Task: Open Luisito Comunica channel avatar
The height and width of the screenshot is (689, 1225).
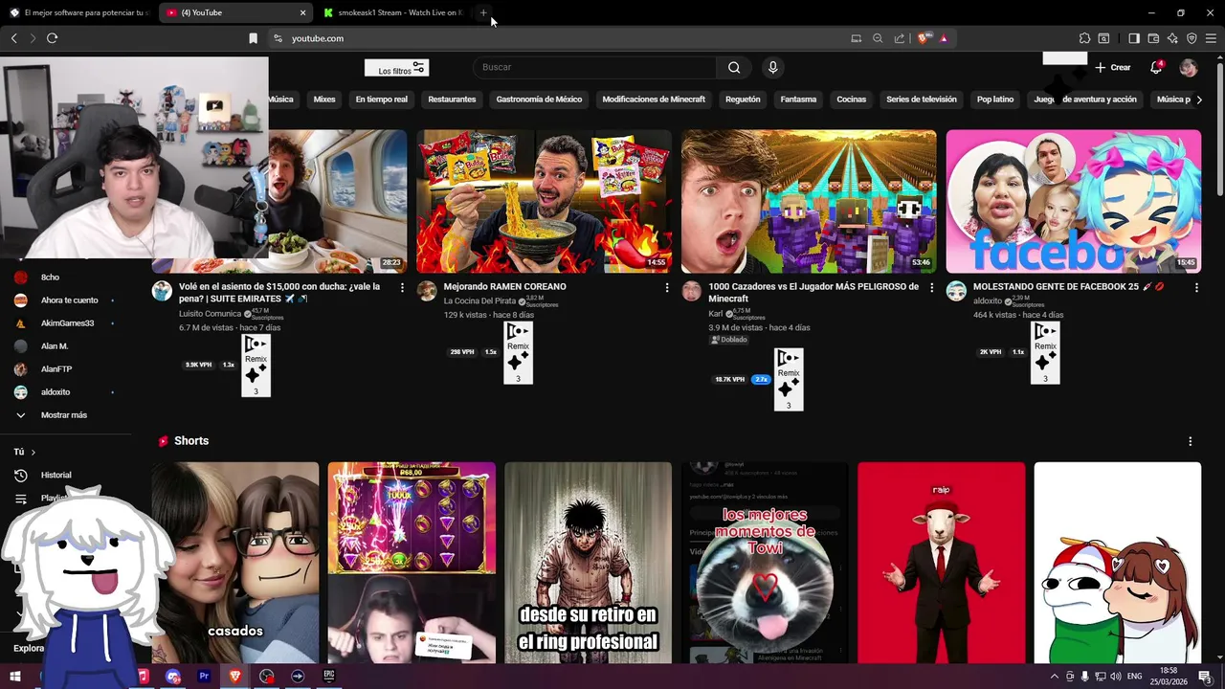Action: coord(162,291)
